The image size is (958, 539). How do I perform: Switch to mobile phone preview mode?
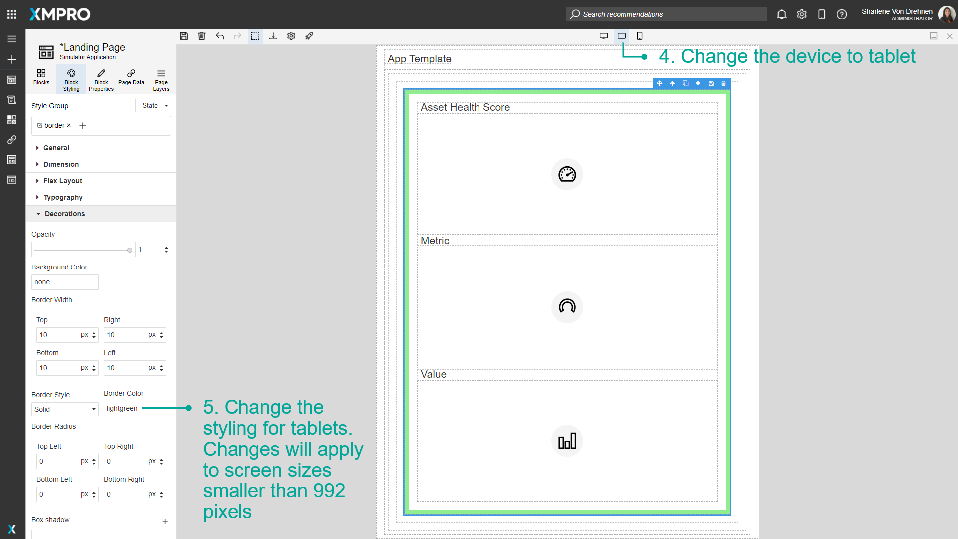point(640,36)
